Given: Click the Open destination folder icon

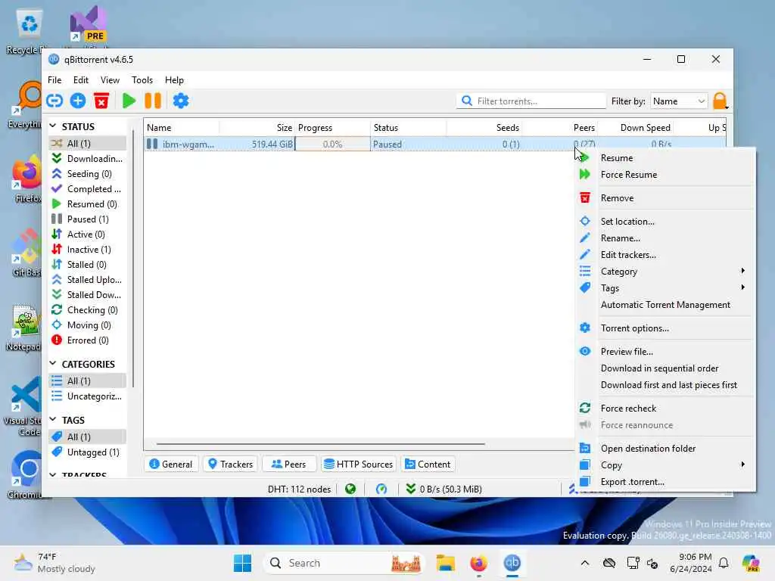Looking at the screenshot, I should click(x=585, y=448).
